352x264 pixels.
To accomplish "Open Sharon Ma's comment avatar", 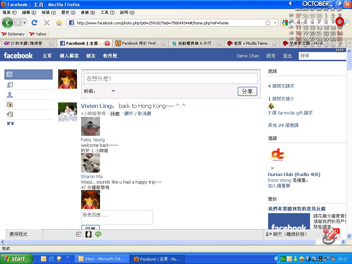I will coord(90,163).
